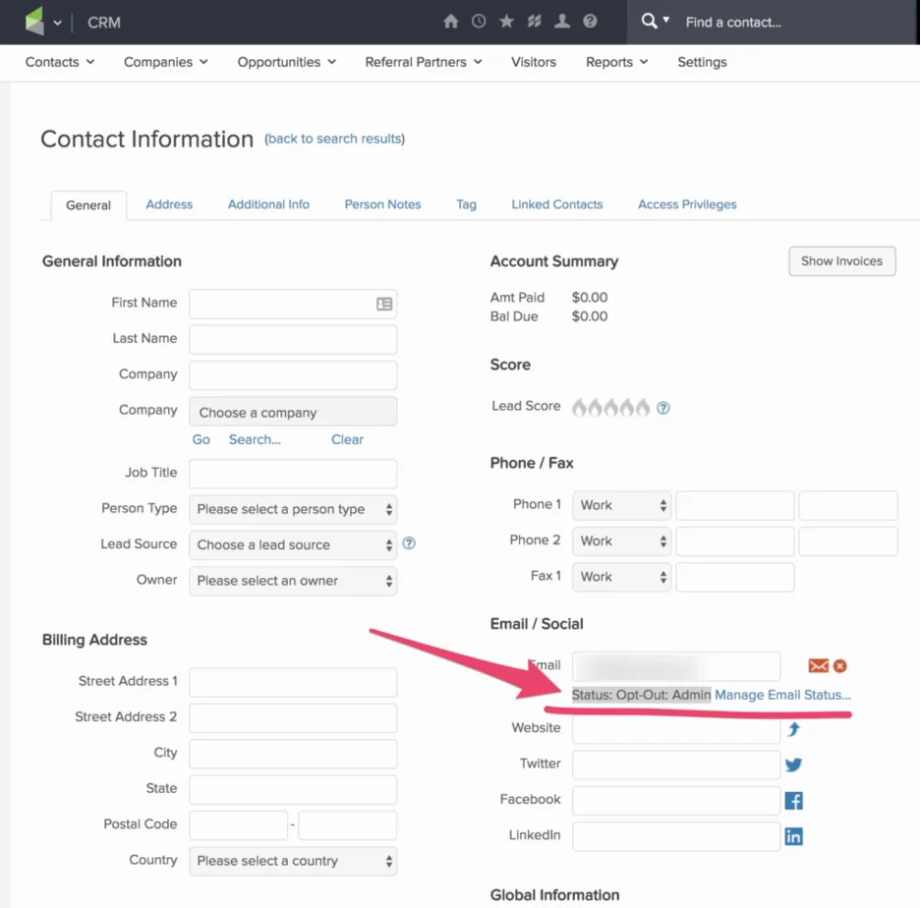The image size is (921, 908).
Task: Click the contact card icon in First Name field
Action: pyautogui.click(x=384, y=304)
